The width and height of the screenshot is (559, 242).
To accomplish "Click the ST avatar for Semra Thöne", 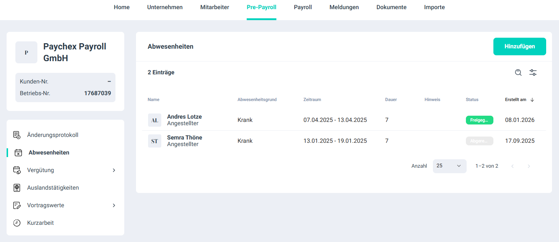I will tap(155, 141).
